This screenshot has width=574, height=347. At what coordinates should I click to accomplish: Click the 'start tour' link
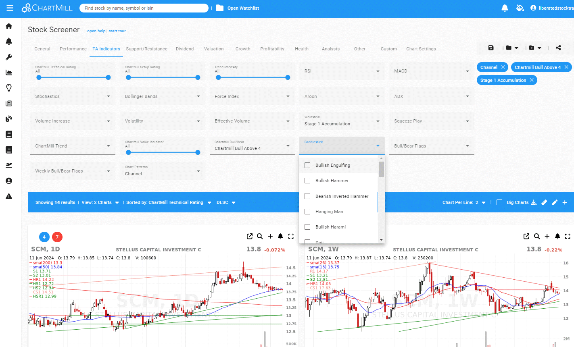pos(117,31)
